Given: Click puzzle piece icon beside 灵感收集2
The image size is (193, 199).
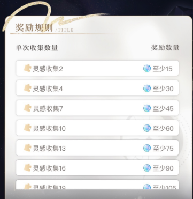Looking at the screenshot, I should tap(28, 68).
